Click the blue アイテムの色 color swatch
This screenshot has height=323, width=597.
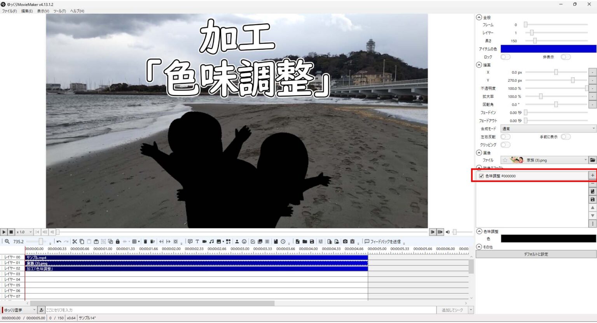pyautogui.click(x=548, y=49)
